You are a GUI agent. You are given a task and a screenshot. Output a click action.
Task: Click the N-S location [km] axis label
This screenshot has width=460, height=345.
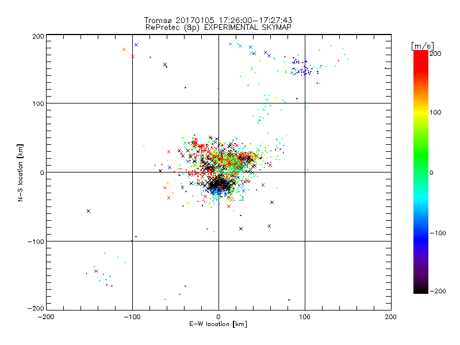click(20, 172)
